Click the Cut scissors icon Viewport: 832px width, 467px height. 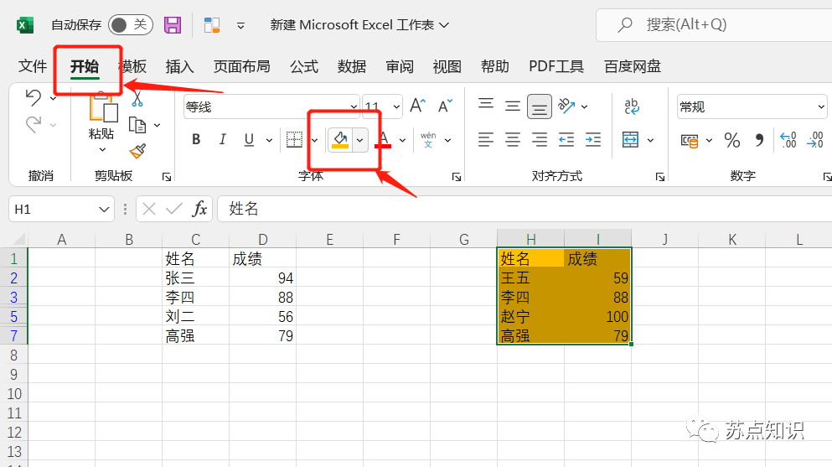click(137, 99)
